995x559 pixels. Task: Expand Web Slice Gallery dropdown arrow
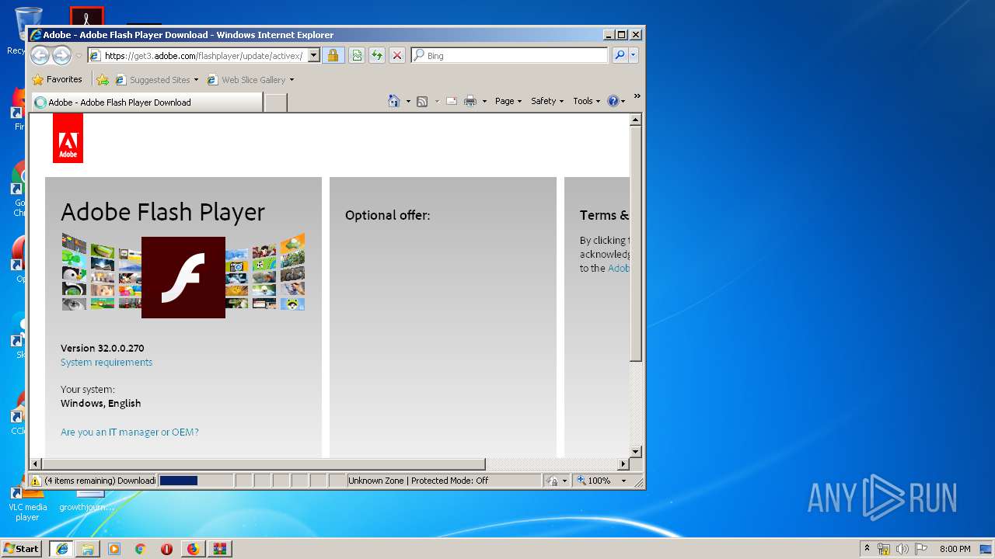pos(292,79)
